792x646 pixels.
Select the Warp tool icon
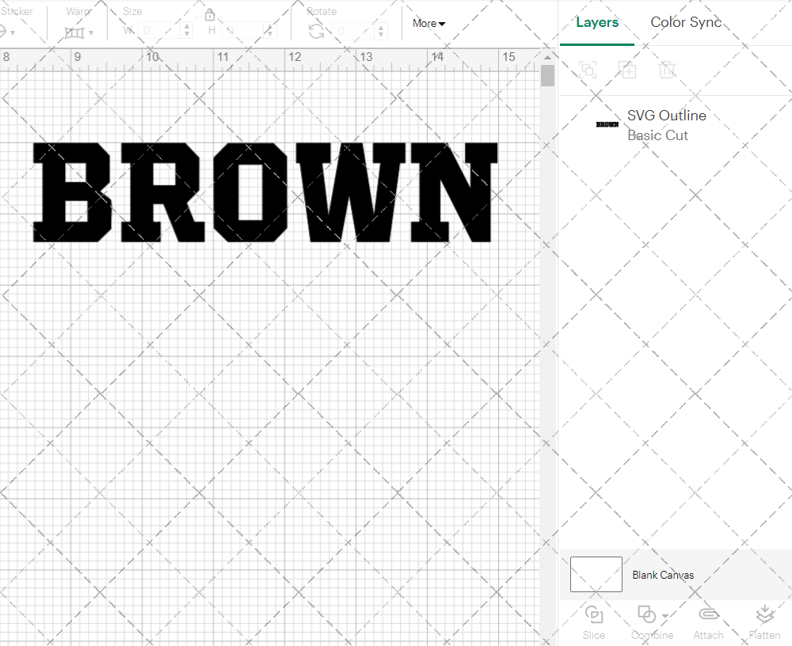[x=76, y=32]
